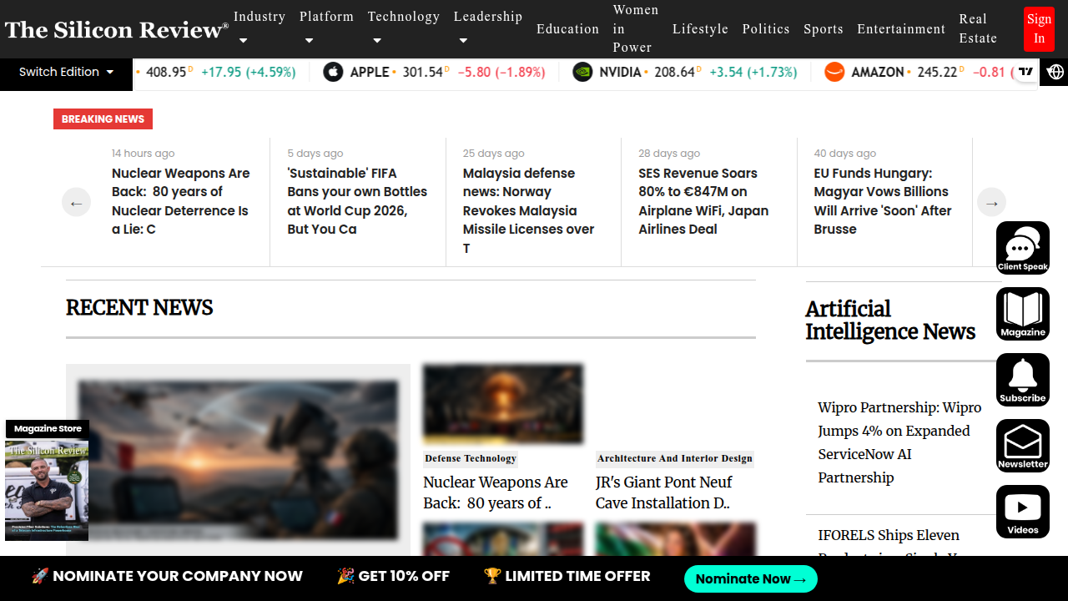Click the '25 days ago' timestamp
Image resolution: width=1068 pixels, height=601 pixels.
tap(494, 153)
